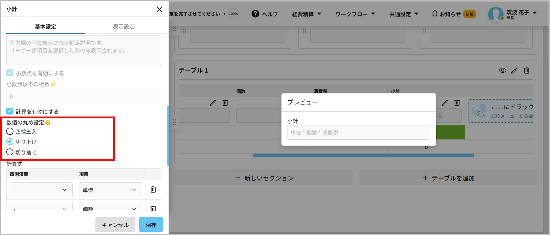
Task: Open the ワークフロー menu
Action: click(x=355, y=14)
